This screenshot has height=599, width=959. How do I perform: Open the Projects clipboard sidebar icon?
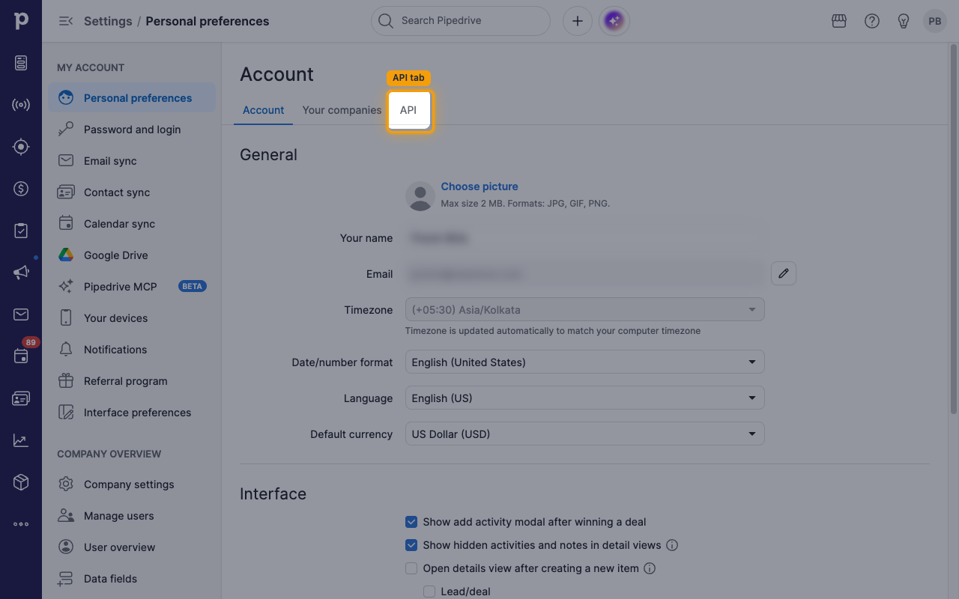tap(21, 231)
